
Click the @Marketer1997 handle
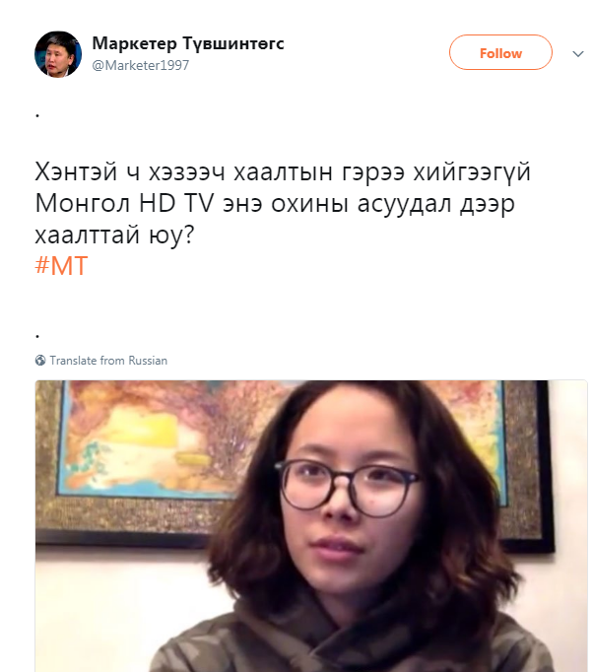click(x=141, y=65)
